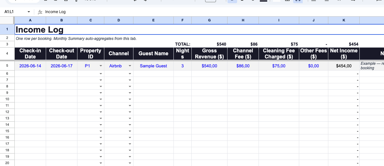Viewport: 384px width, 166px height.
Task: Click the Check-out Date header cell
Action: [62, 54]
